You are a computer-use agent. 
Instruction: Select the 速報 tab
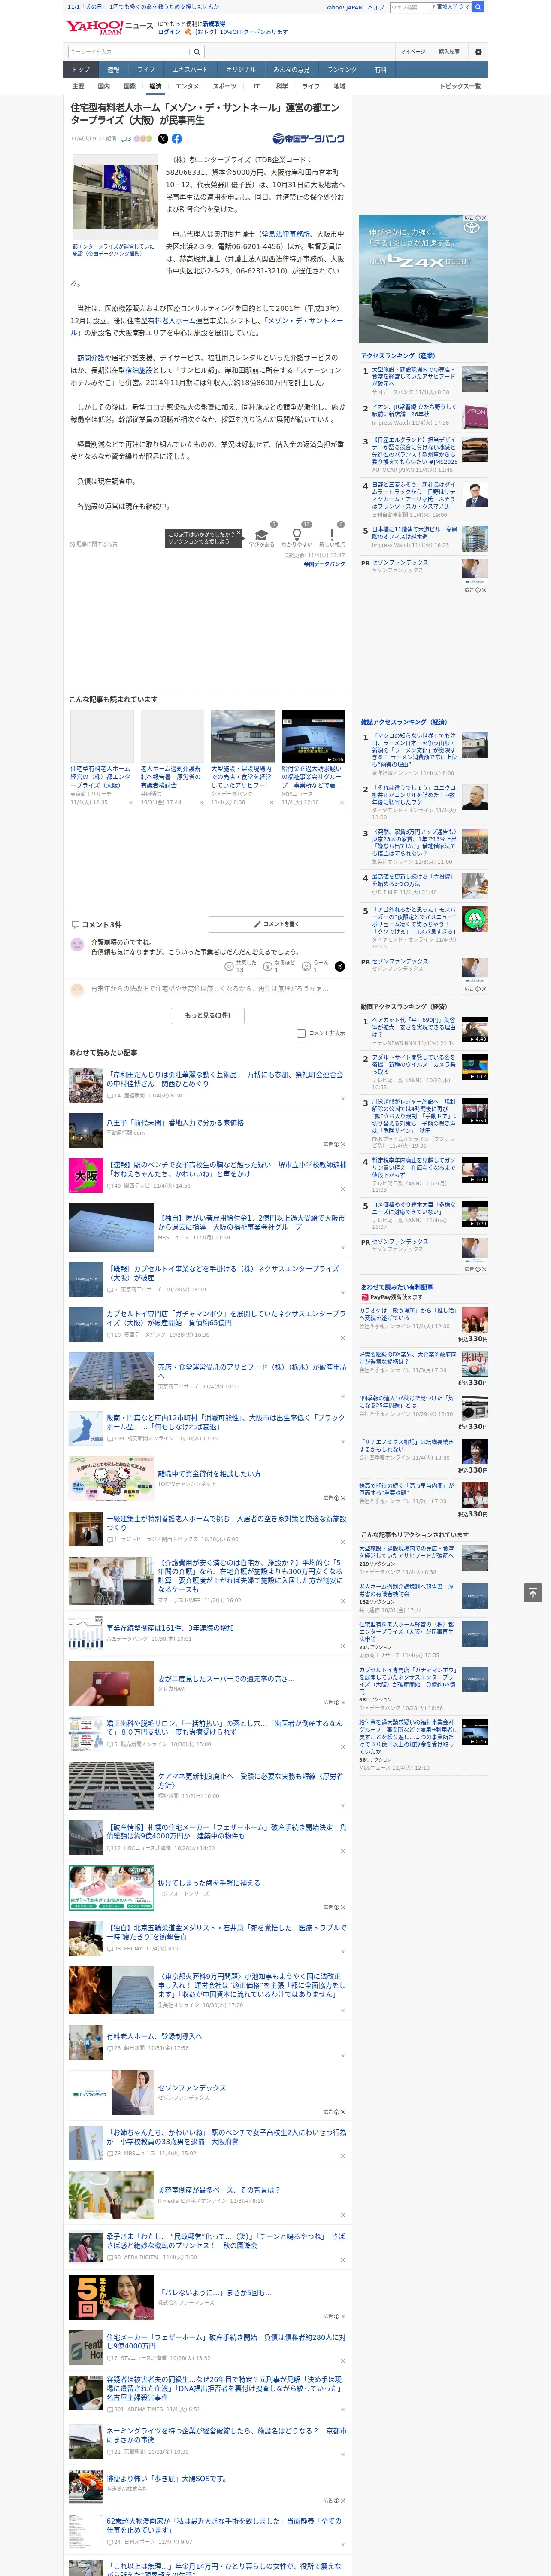(113, 70)
